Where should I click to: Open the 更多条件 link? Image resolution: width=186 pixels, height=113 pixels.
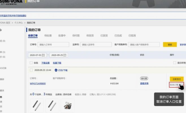(183, 45)
